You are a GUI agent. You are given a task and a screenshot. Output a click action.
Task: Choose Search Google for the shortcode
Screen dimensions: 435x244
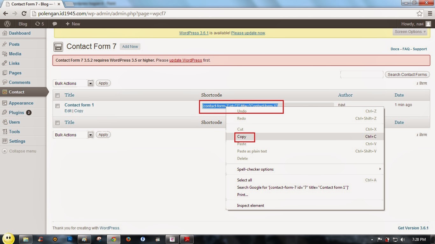point(305,187)
